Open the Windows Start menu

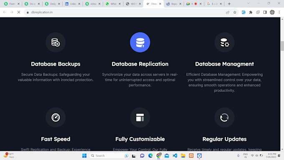pyautogui.click(x=84, y=156)
